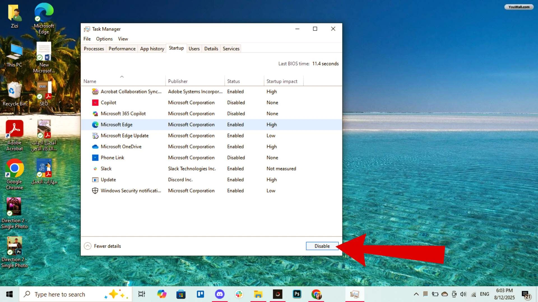Select Task Manager icon in the taskbar
This screenshot has width=538, height=302.
click(355, 294)
